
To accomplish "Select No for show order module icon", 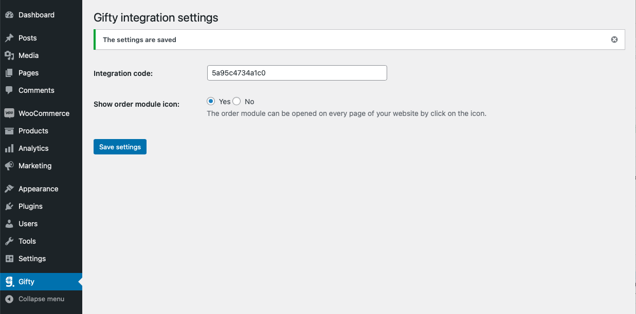I will pos(237,102).
